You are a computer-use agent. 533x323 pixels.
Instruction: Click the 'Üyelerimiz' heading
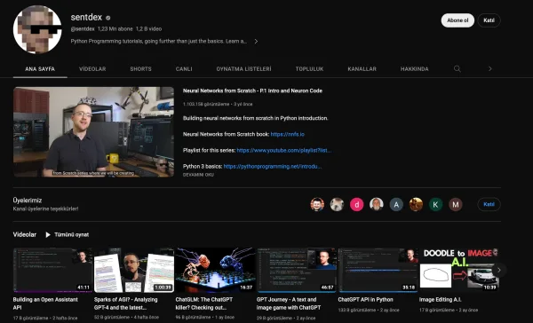click(x=28, y=201)
